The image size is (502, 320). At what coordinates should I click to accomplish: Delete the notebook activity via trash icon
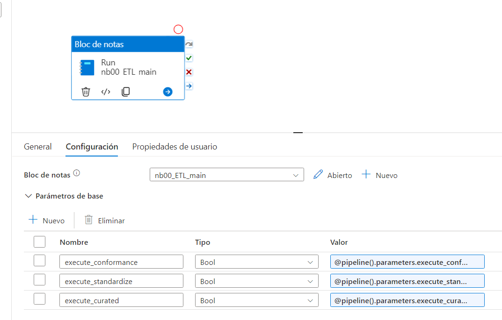click(86, 92)
